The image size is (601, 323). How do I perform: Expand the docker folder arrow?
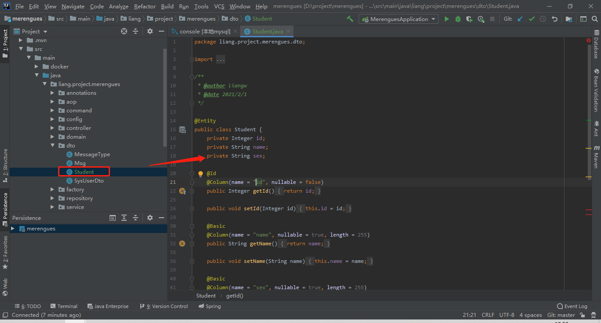(37, 67)
